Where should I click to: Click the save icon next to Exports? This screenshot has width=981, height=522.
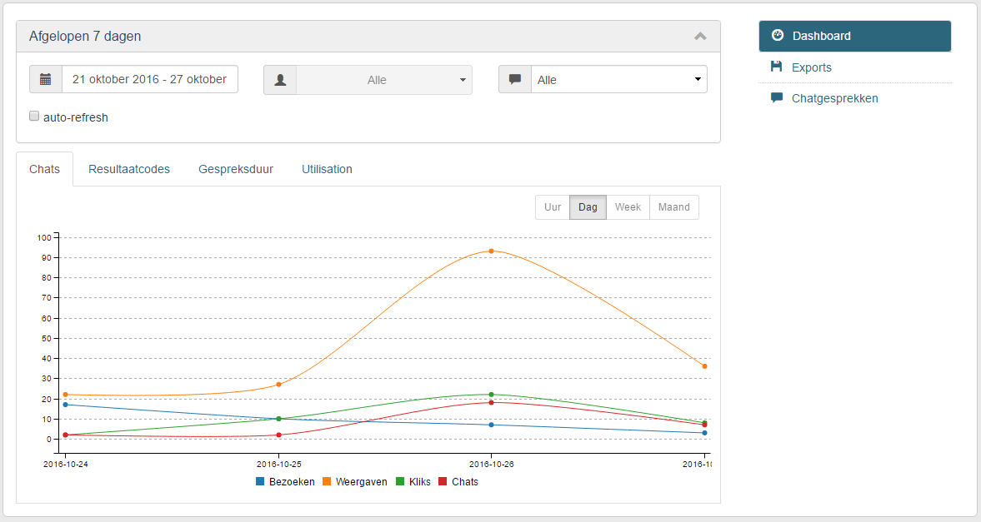pos(775,67)
